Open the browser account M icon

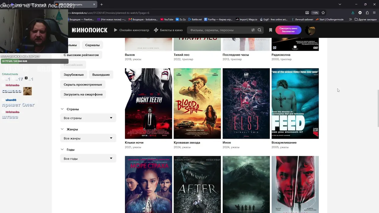[x=360, y=13]
